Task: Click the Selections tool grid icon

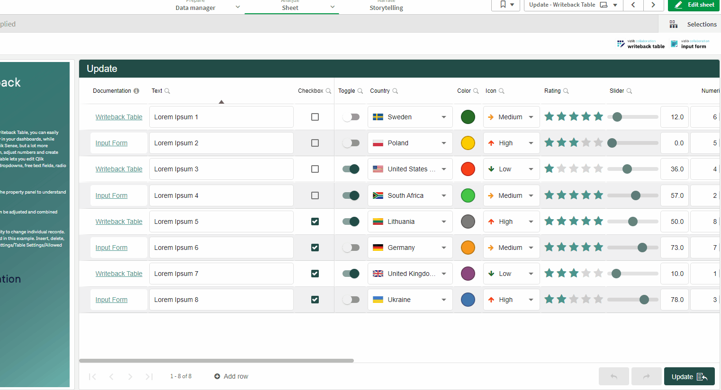Action: tap(673, 24)
